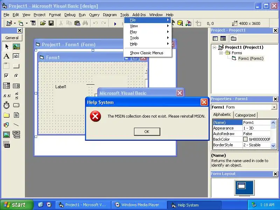Expand the File submenu in popup menu
Viewport: 280px width, 210px height.
pyautogui.click(x=148, y=20)
